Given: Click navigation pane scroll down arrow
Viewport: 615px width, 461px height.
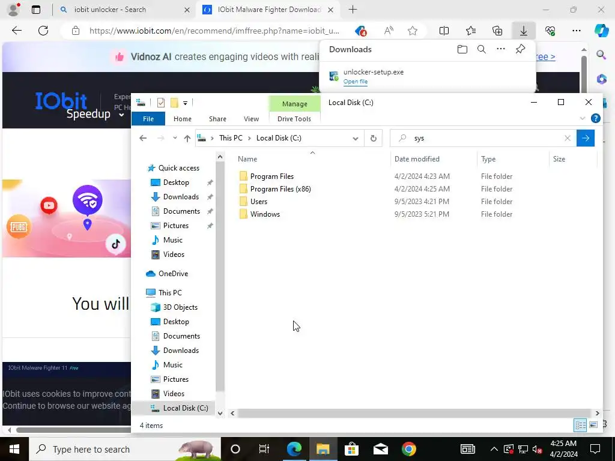Looking at the screenshot, I should click(x=220, y=413).
